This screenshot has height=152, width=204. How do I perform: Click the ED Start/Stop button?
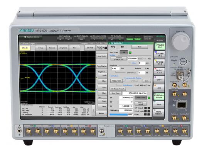(x=141, y=97)
